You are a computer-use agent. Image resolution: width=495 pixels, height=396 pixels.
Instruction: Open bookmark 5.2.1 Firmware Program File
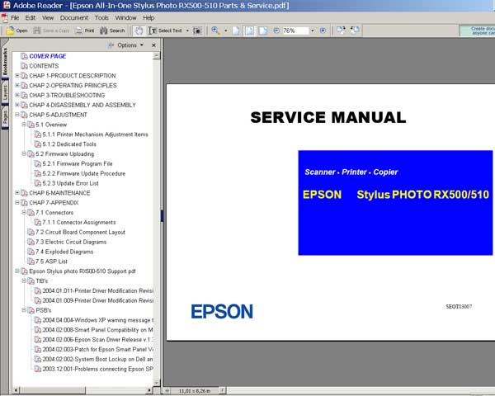pos(78,164)
